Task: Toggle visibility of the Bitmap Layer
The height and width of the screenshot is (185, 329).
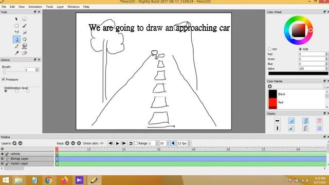Action: coord(2,159)
